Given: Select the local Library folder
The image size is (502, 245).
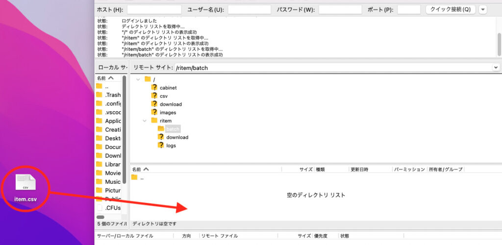Looking at the screenshot, I should tap(108, 165).
